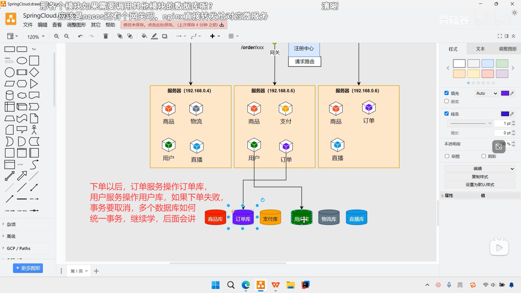Click the delete (trash) toolbar icon
Screen dimensions: 521x293
(106, 36)
